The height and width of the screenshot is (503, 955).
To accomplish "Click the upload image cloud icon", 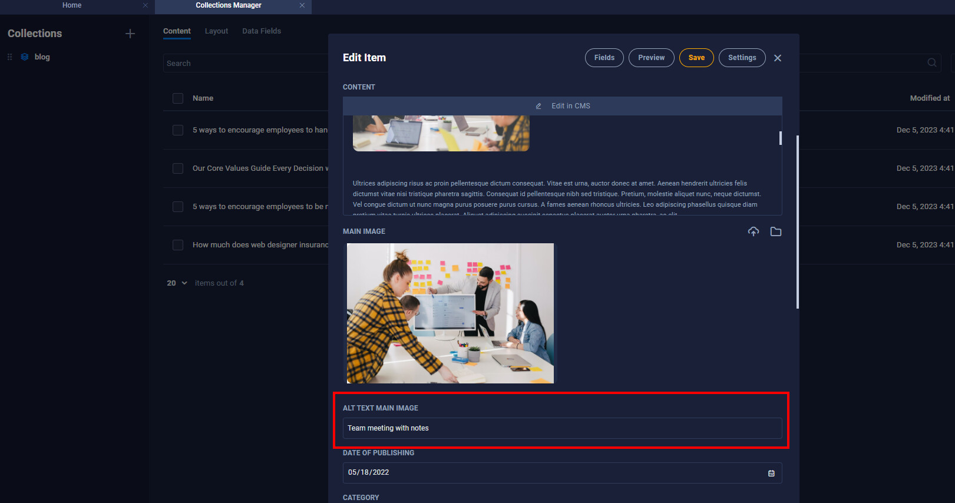I will tap(754, 231).
